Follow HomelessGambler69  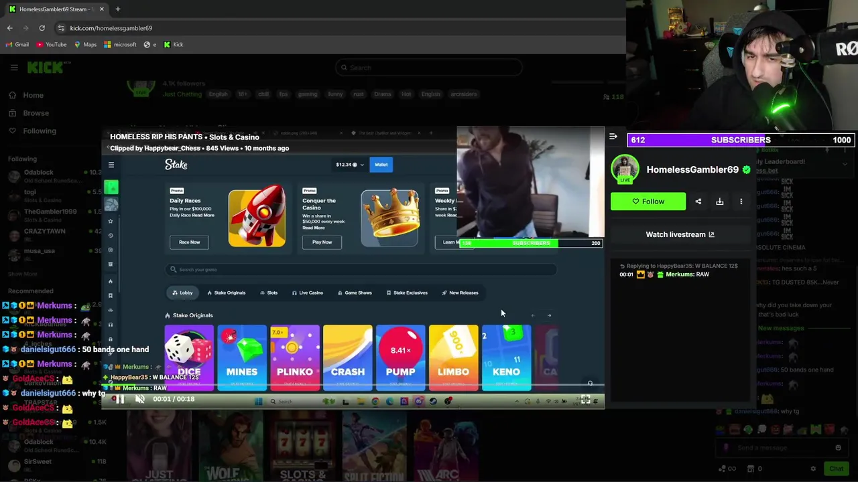pos(648,202)
